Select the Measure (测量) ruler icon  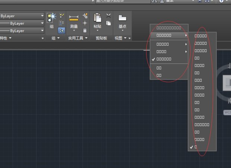pyautogui.click(x=74, y=18)
